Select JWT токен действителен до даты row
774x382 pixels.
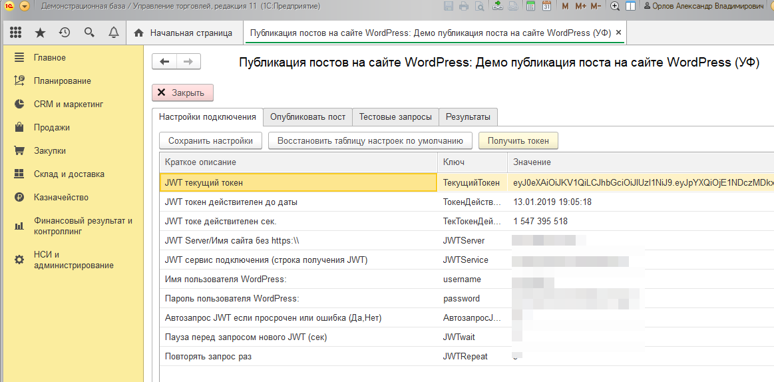467,202
